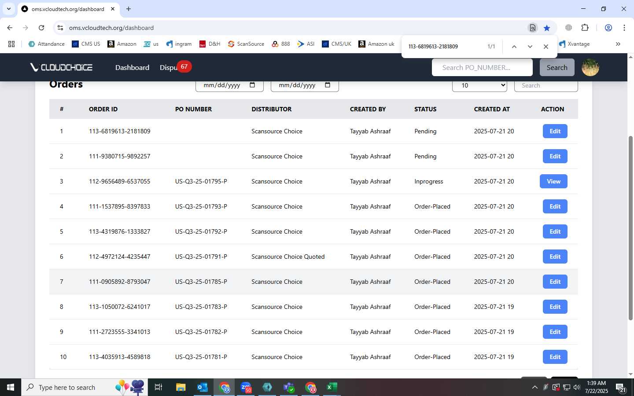634x396 pixels.
Task: Open Task View taskbar icon
Action: click(158, 387)
